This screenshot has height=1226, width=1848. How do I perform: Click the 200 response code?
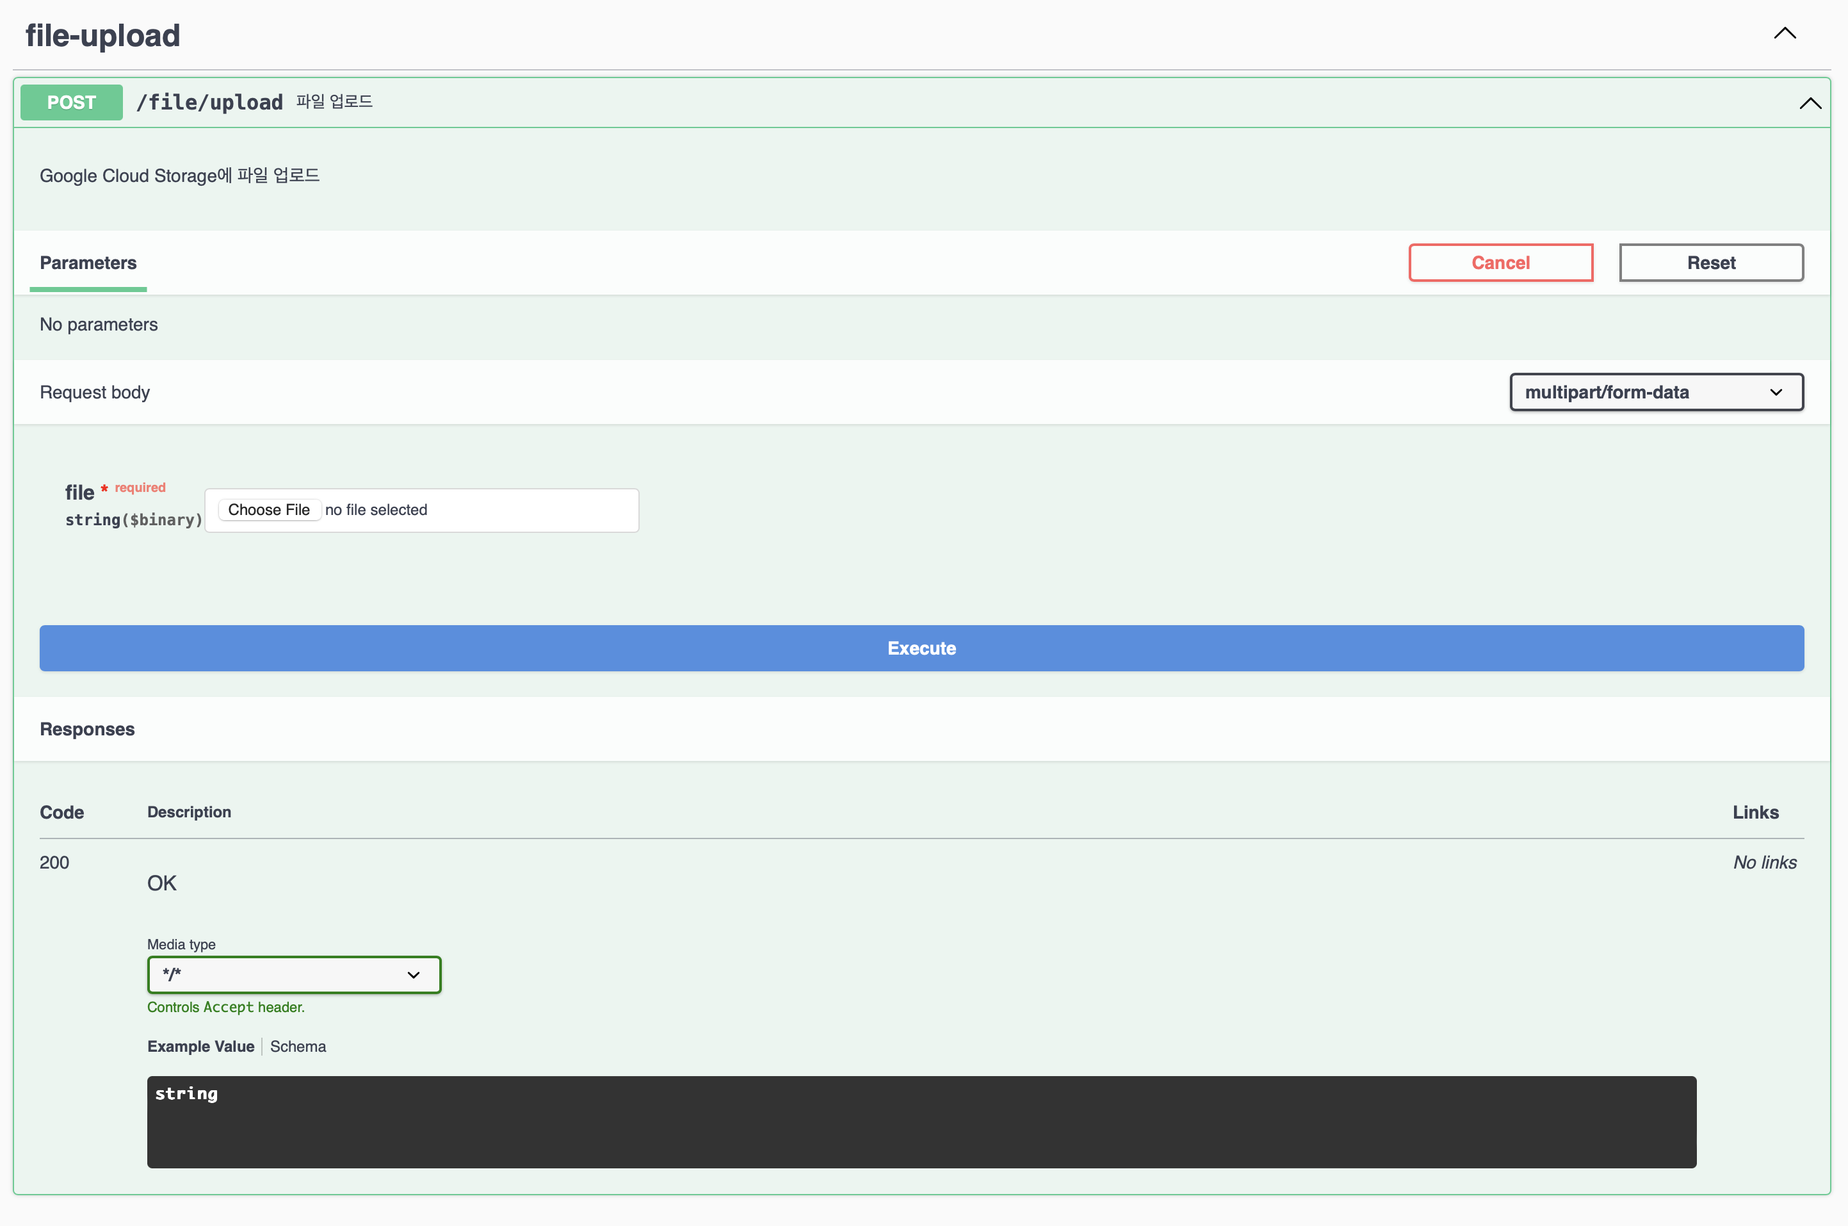click(54, 862)
